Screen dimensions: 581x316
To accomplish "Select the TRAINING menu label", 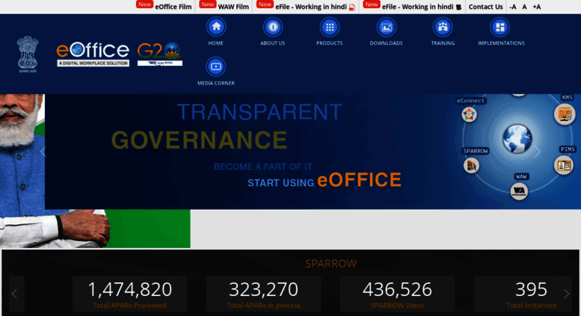I will (443, 43).
